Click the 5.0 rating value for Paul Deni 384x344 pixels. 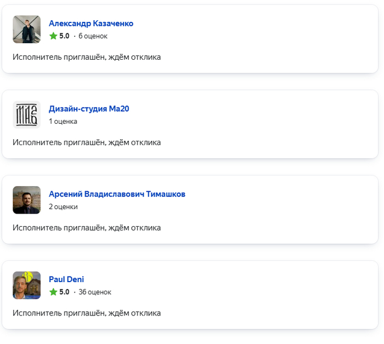pos(64,292)
